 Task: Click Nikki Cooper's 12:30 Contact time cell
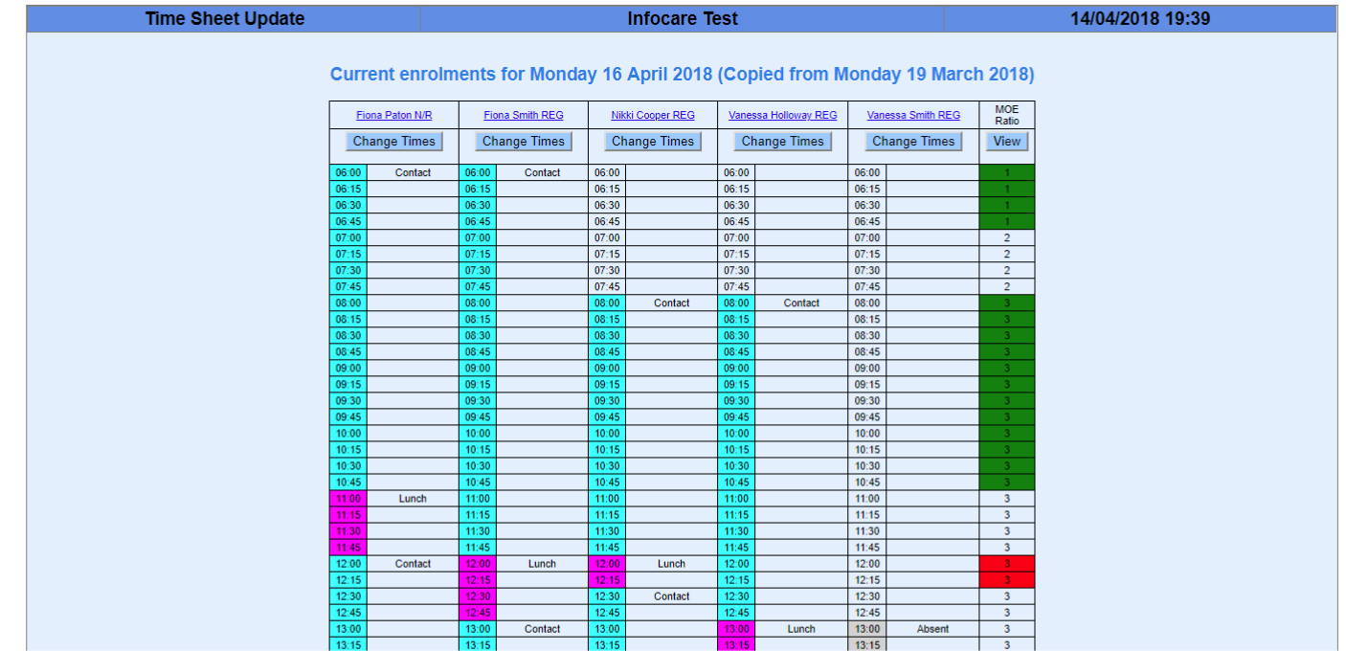pyautogui.click(x=607, y=596)
